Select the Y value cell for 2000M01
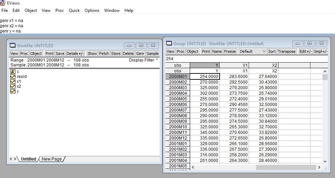Viewport: 335px width, 178px height. click(205, 77)
